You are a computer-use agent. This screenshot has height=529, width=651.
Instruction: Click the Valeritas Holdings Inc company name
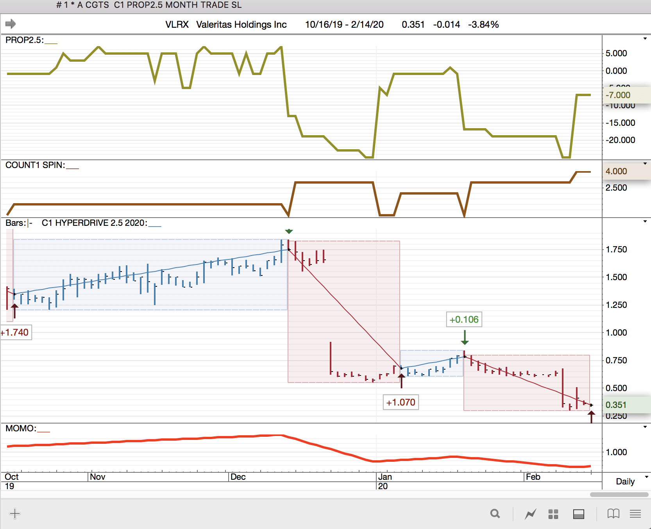pos(241,24)
